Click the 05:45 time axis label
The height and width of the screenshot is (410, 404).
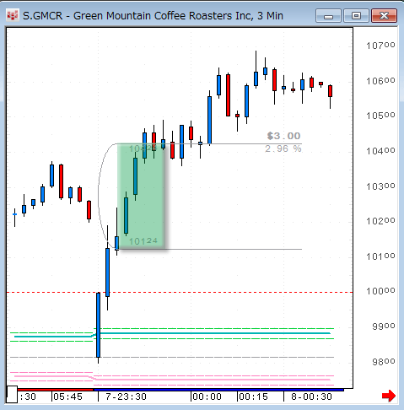coord(67,397)
